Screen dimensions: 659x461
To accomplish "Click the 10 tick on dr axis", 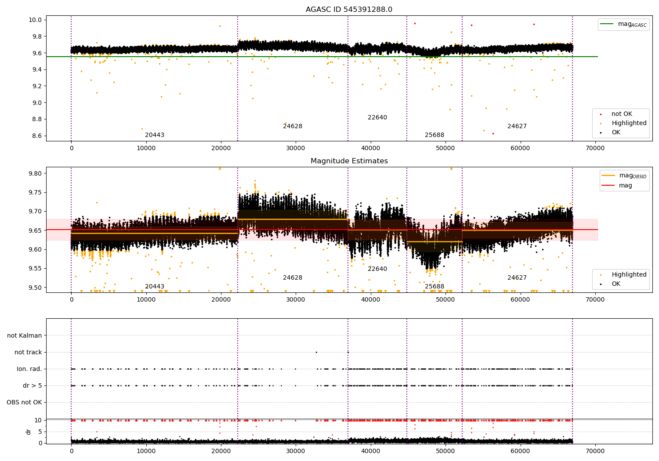I will [38, 420].
